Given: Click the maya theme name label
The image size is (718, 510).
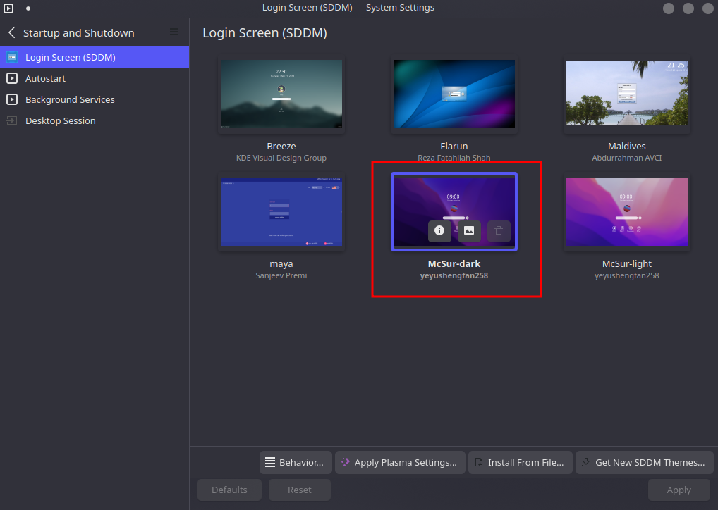Looking at the screenshot, I should (x=281, y=264).
